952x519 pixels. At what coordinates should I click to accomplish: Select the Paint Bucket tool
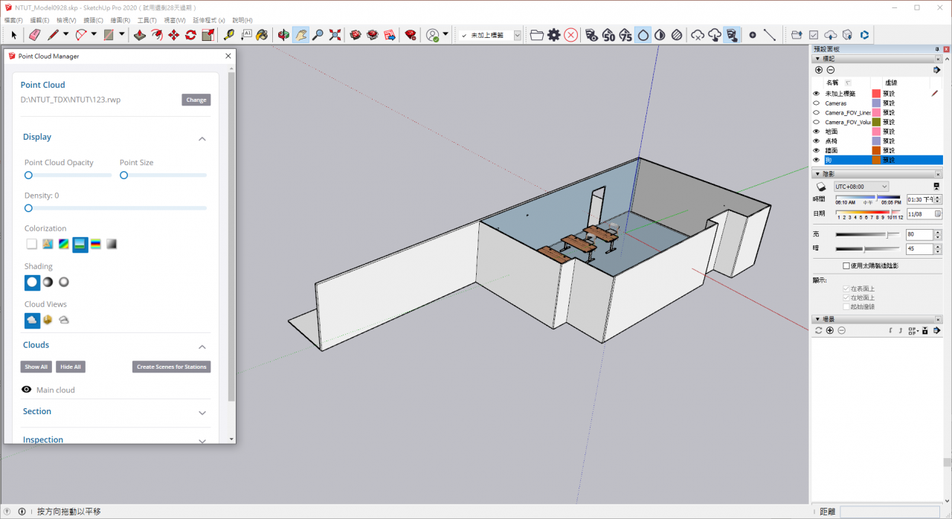click(263, 35)
